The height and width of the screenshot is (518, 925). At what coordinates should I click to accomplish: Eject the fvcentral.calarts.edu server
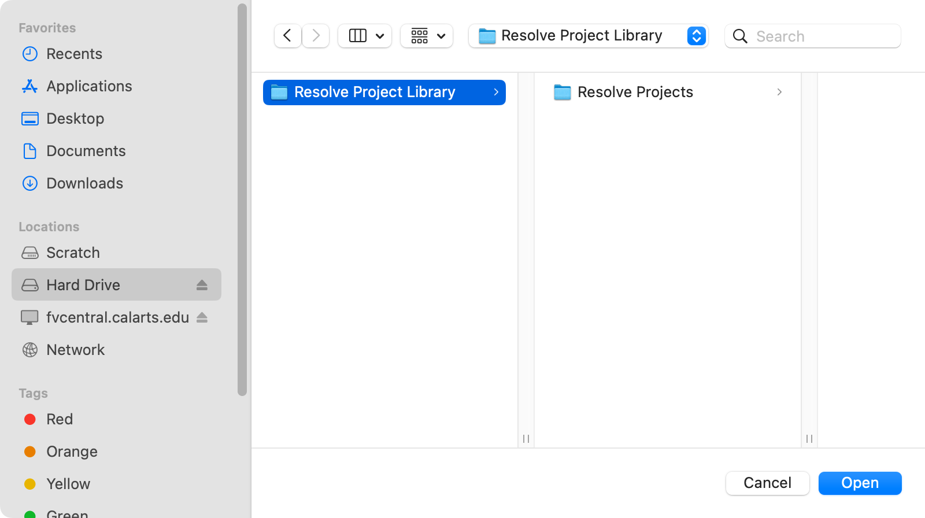click(202, 317)
